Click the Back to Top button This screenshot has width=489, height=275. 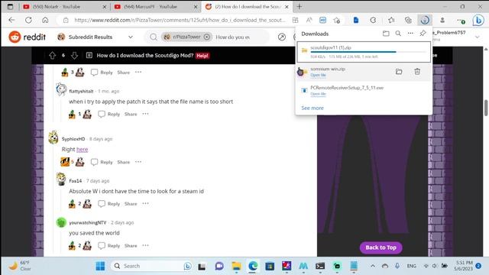[x=381, y=247]
